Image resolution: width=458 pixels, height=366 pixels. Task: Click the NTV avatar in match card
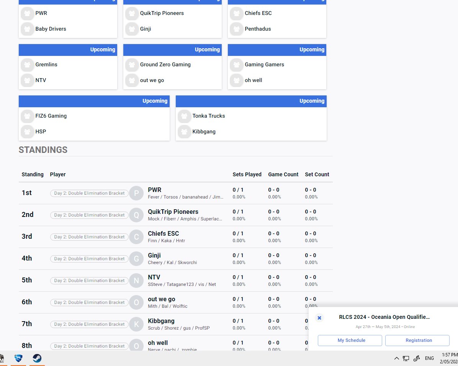(x=27, y=80)
